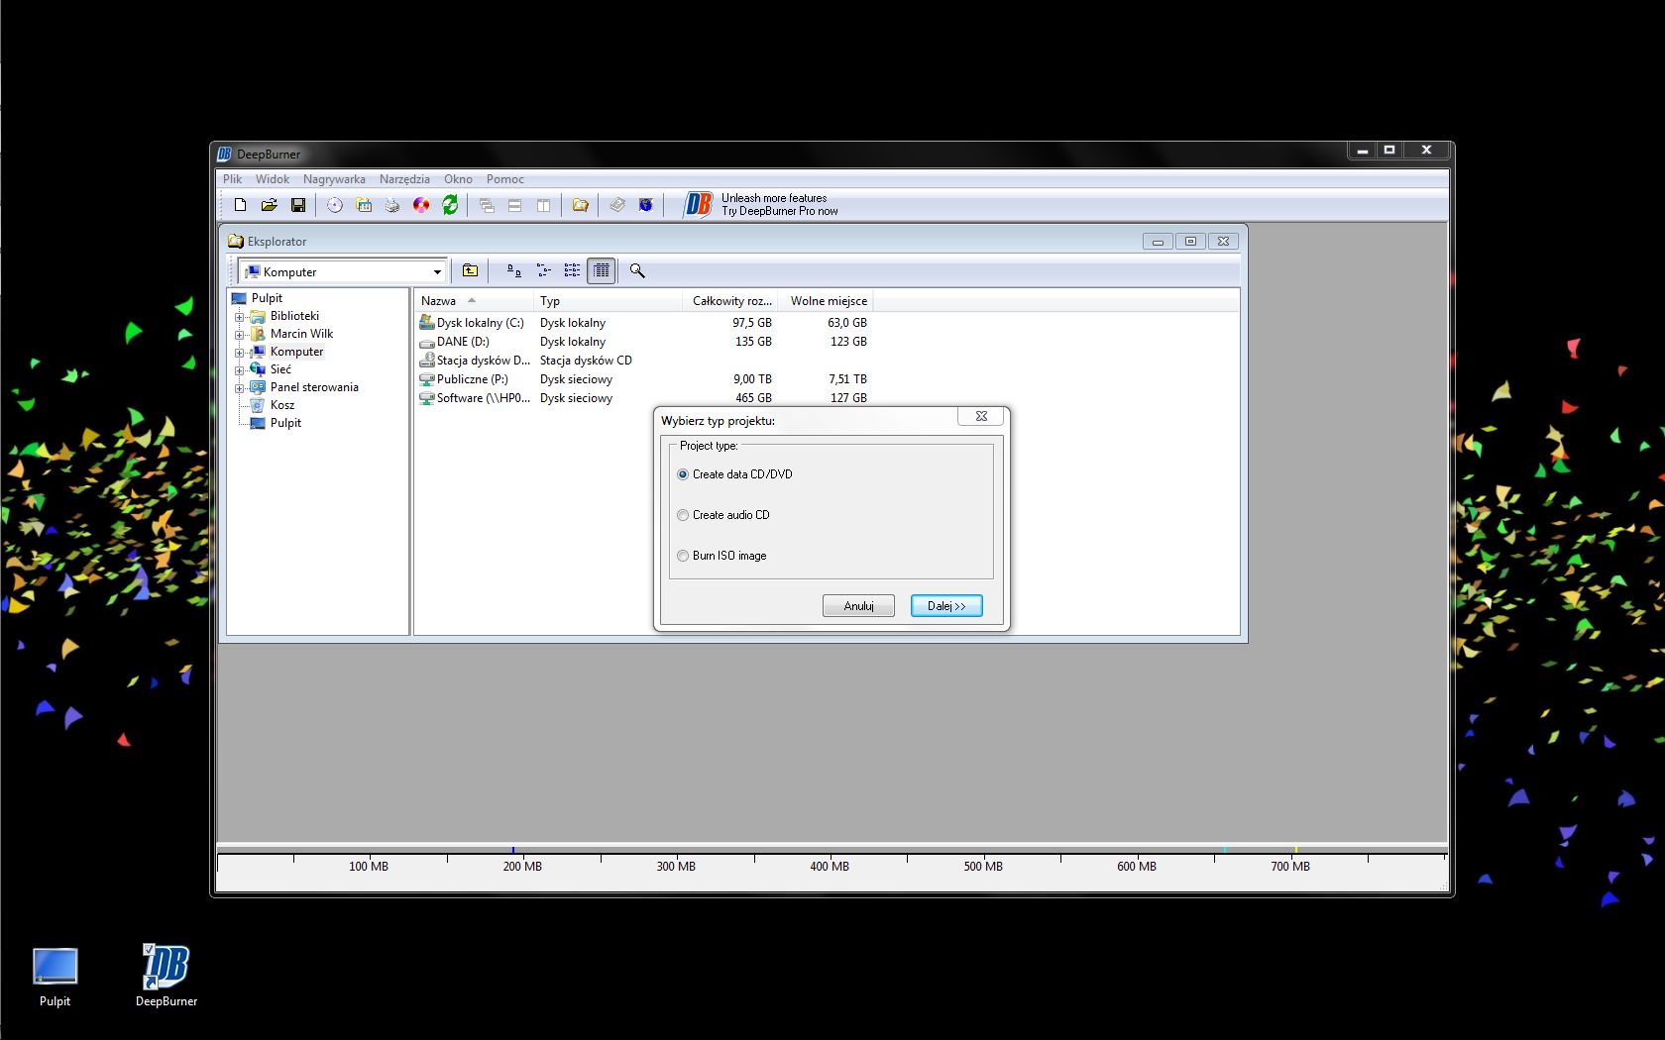Select the Stacja dysków D... row
Screen dimensions: 1665x1040
(x=642, y=361)
